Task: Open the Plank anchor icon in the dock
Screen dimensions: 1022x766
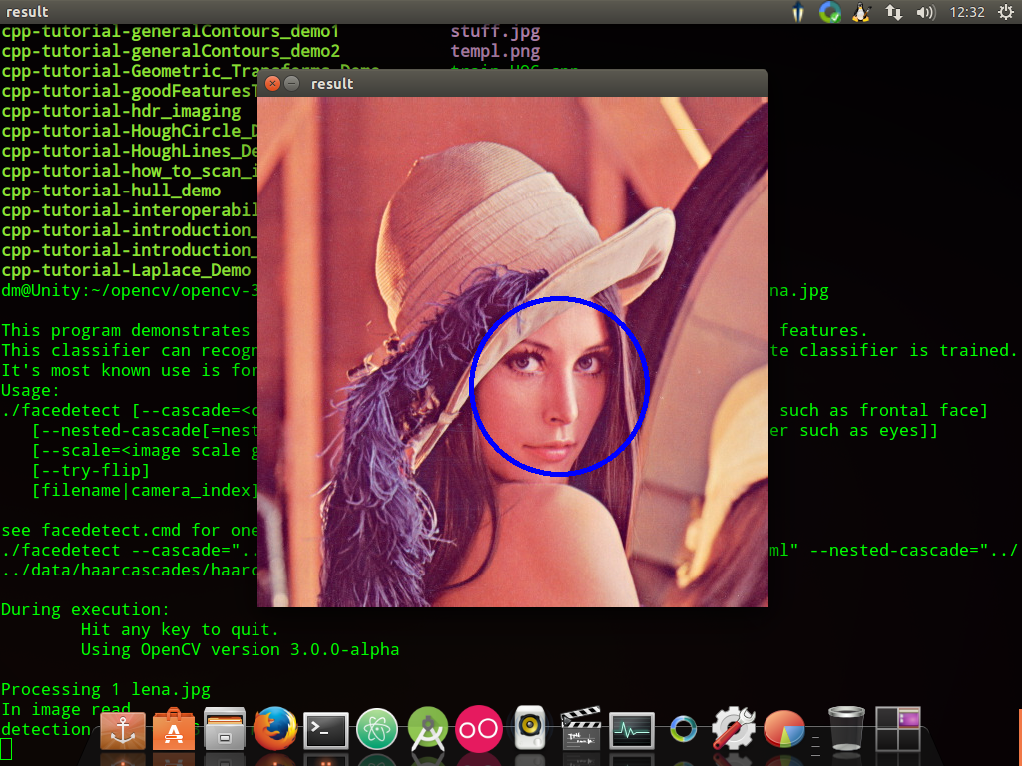Action: point(123,729)
